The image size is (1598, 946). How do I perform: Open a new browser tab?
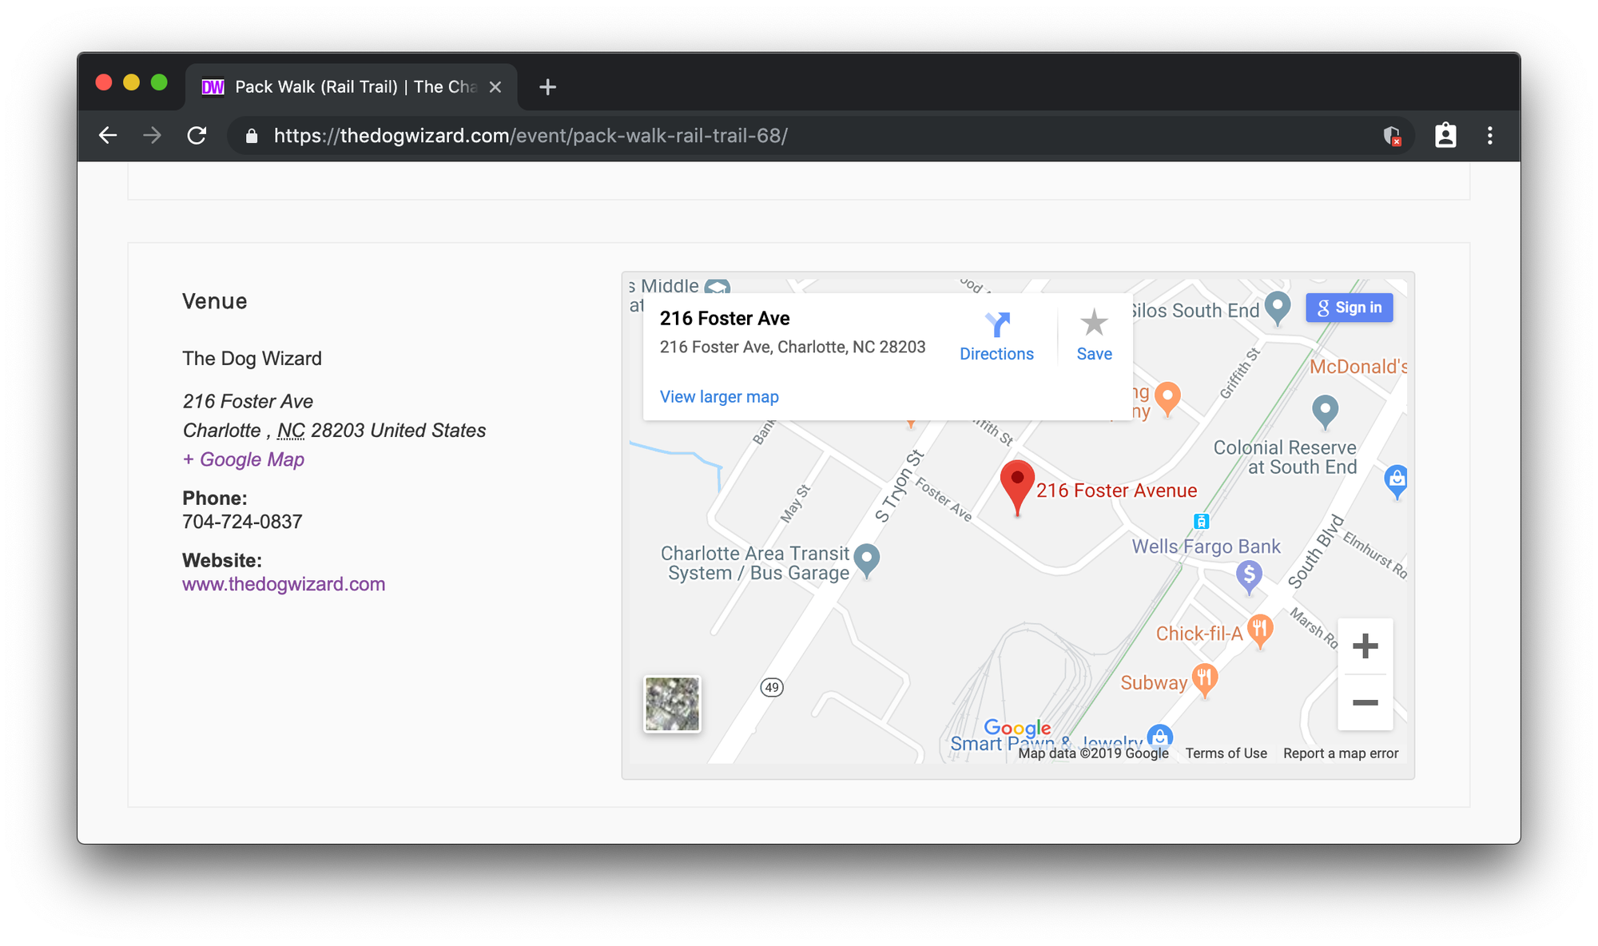(547, 87)
